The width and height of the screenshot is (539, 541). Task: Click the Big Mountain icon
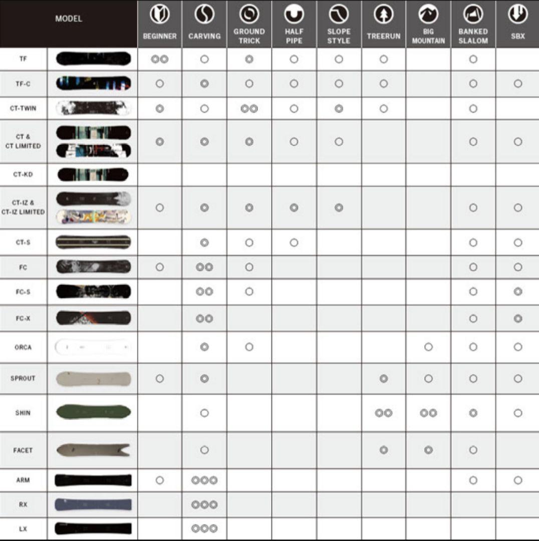pyautogui.click(x=428, y=15)
